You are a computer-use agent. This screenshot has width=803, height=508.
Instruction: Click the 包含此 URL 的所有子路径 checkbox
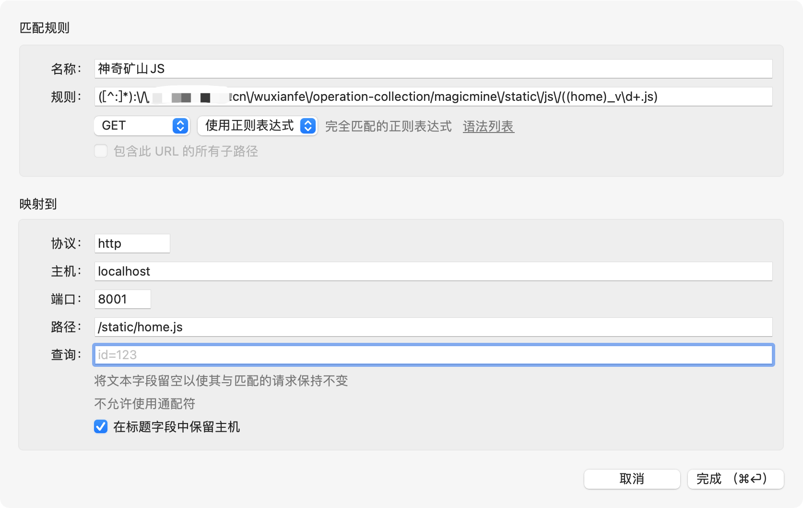(100, 151)
